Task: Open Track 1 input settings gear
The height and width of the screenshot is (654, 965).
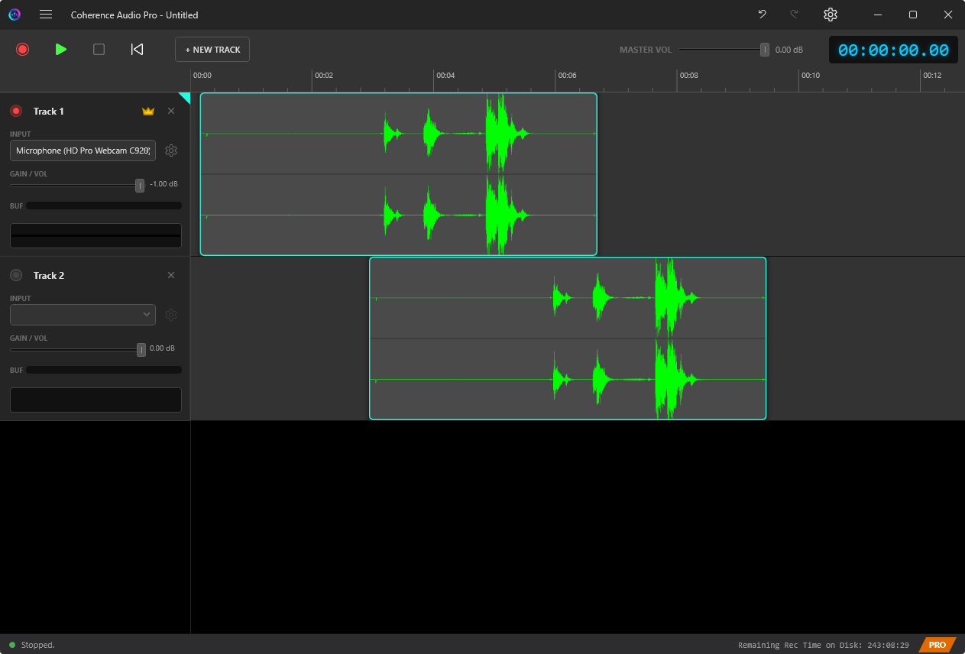Action: [x=171, y=151]
